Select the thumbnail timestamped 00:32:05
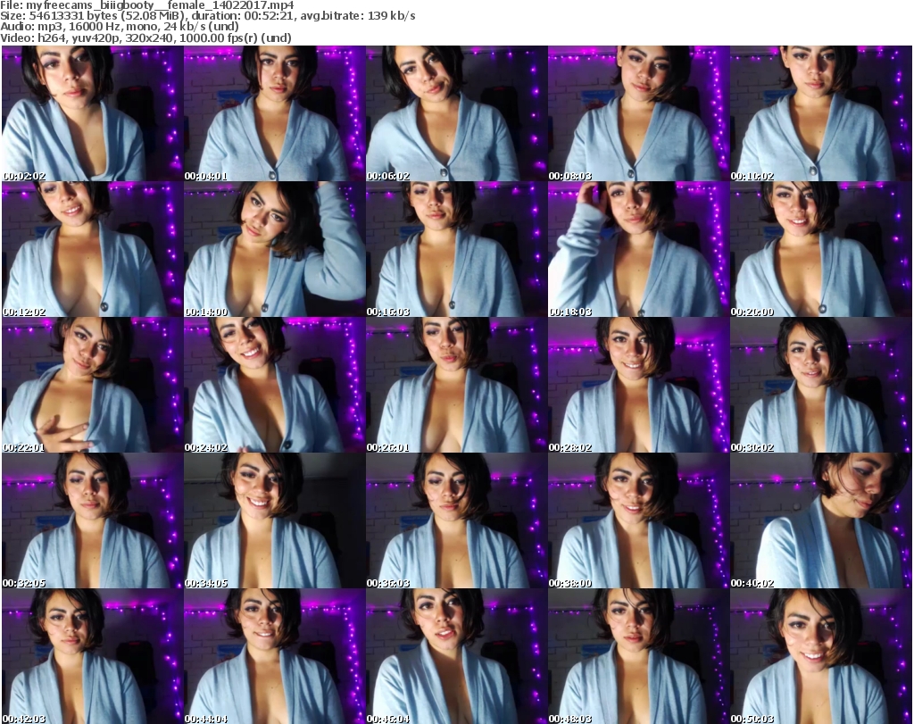This screenshot has height=724, width=914. pos(93,520)
